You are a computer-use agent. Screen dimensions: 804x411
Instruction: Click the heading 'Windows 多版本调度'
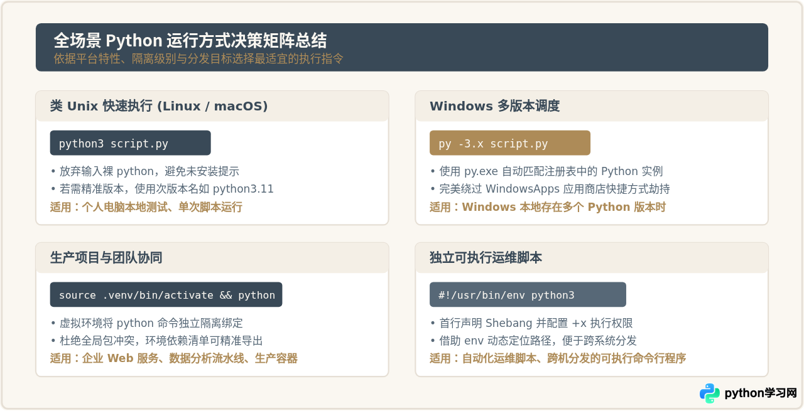click(495, 106)
